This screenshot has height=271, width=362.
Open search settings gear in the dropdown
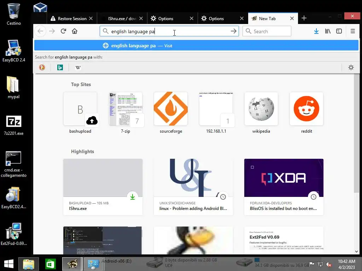pos(351,67)
